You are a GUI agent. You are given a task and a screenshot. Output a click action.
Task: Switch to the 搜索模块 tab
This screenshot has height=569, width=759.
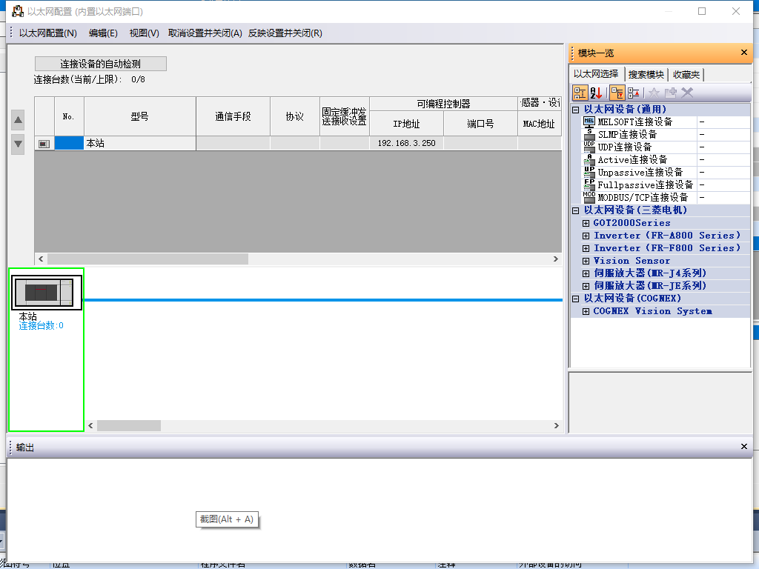[646, 75]
